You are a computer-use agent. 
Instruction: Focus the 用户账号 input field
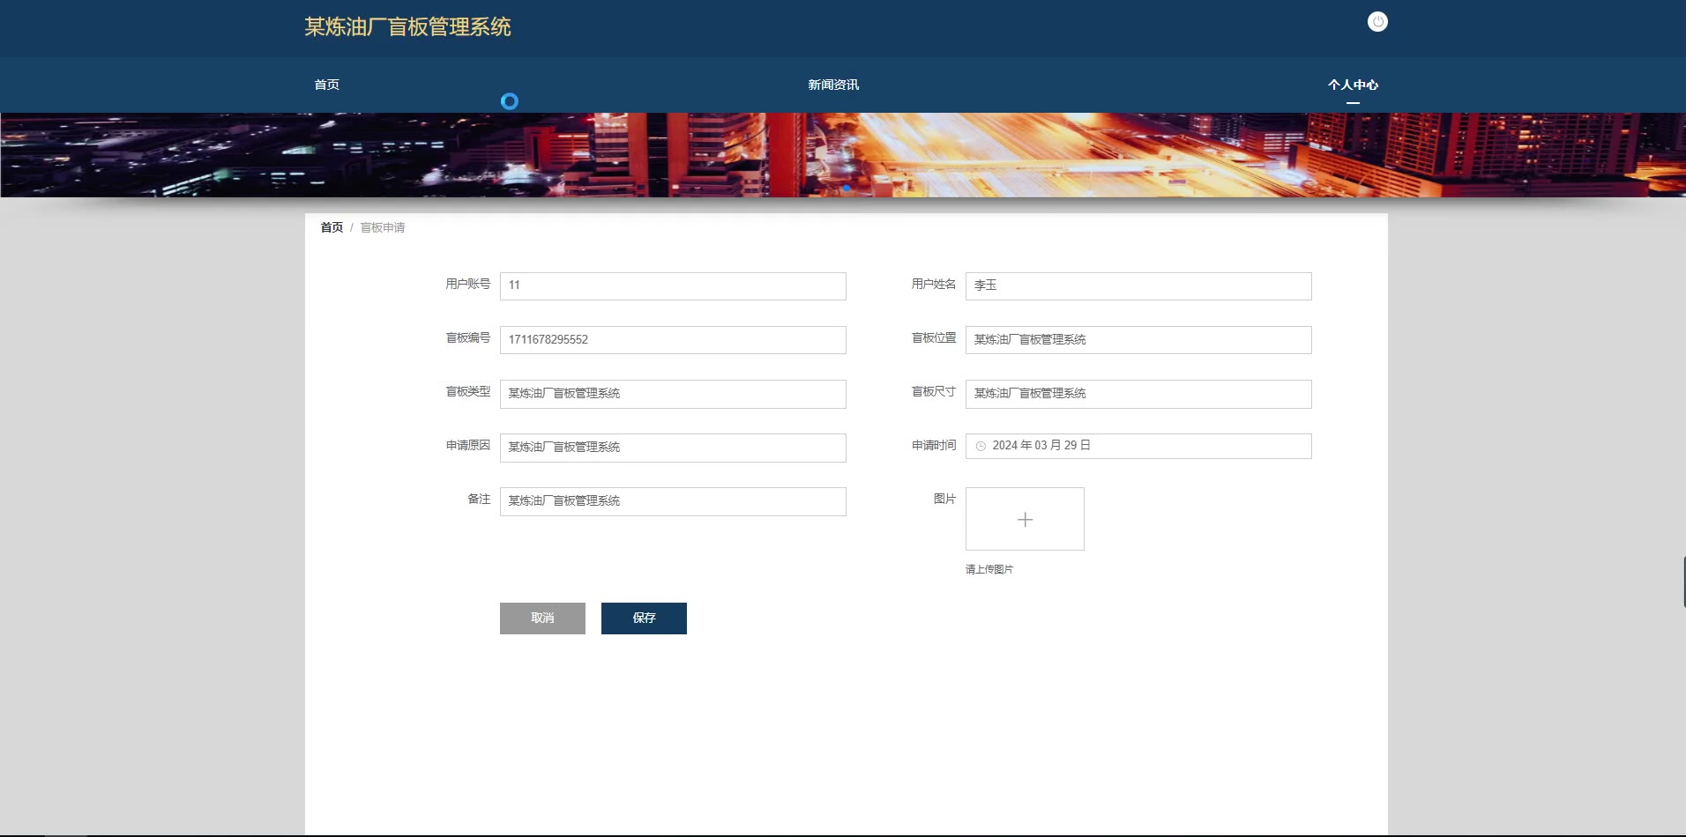pos(673,285)
